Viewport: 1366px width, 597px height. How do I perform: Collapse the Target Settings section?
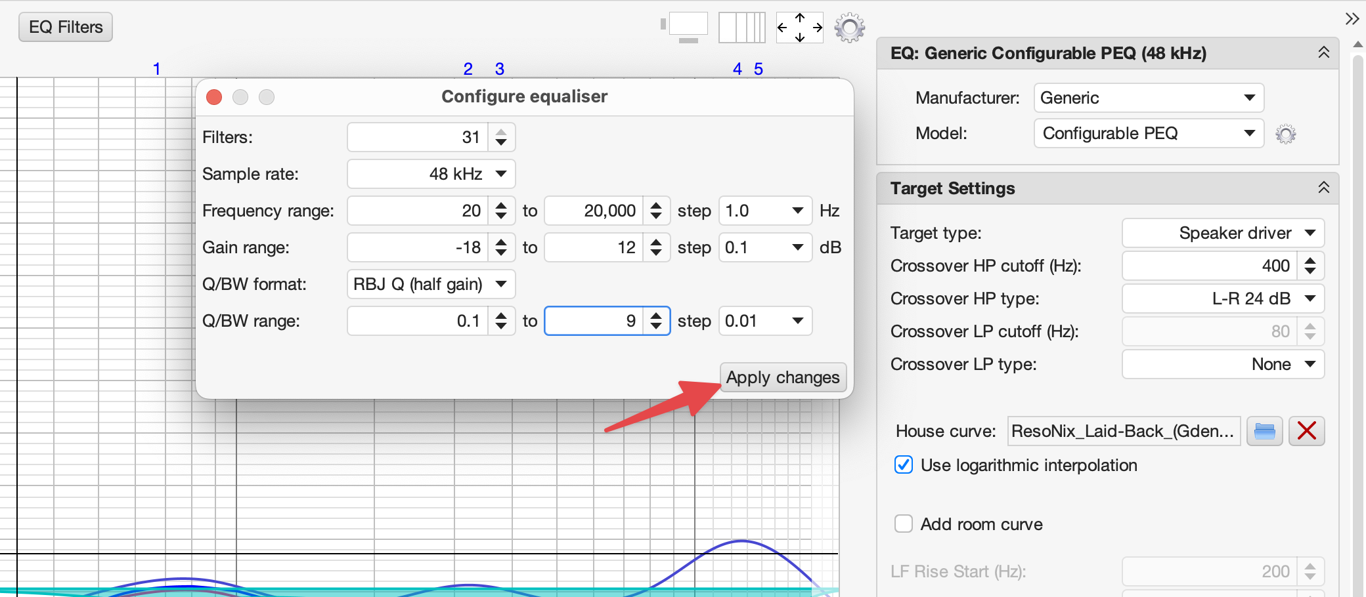[1323, 188]
